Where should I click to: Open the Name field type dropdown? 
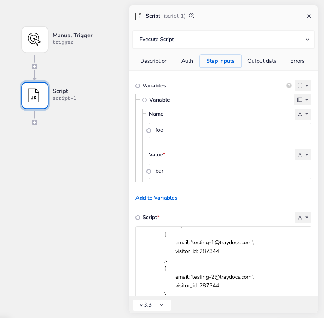click(x=303, y=114)
